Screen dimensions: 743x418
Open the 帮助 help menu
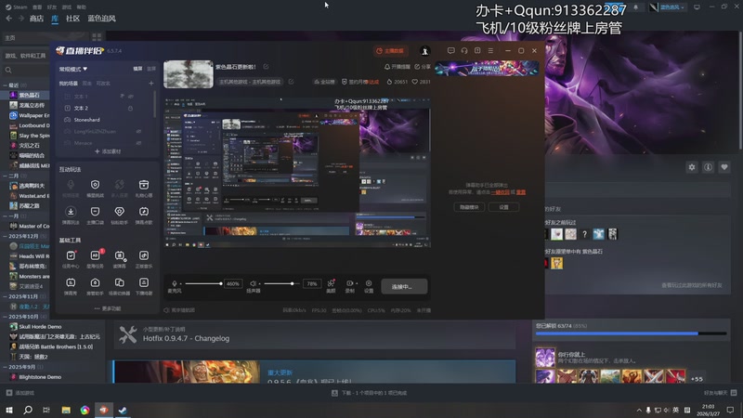[x=82, y=7]
